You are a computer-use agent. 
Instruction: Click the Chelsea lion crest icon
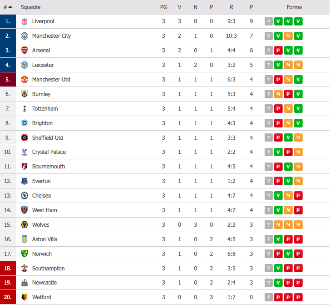[x=25, y=196]
